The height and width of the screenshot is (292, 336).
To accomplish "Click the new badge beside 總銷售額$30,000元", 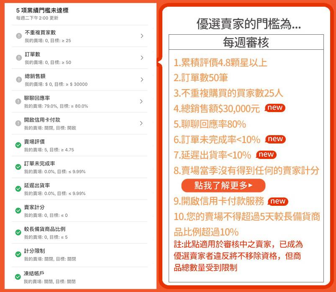I will click(x=276, y=108).
